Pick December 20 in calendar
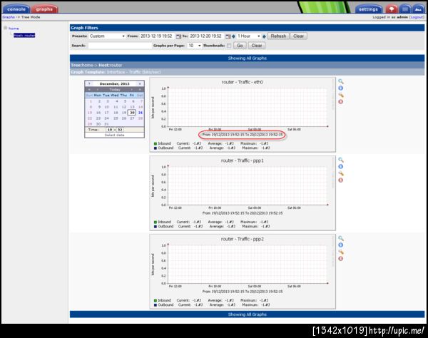This screenshot has width=428, height=338. coord(132,113)
